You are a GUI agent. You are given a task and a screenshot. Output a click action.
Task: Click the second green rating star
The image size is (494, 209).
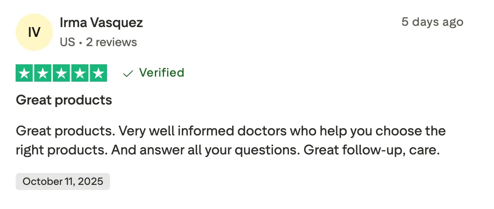click(x=43, y=73)
